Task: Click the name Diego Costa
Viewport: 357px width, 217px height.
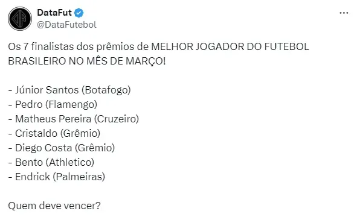Action: [43, 148]
